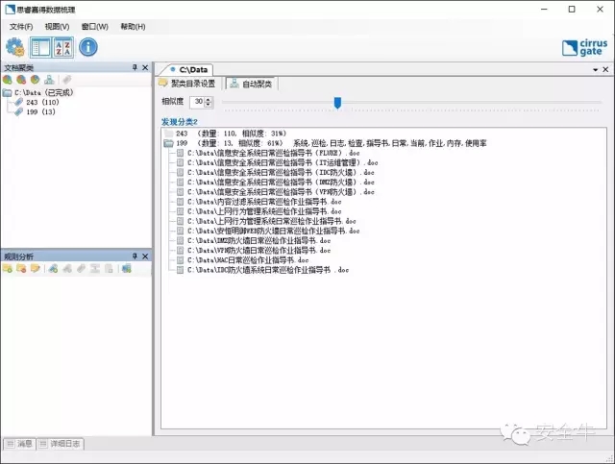Click the A-Z sort toolbar icon
Viewport: 615px width, 464px height.
[x=63, y=47]
